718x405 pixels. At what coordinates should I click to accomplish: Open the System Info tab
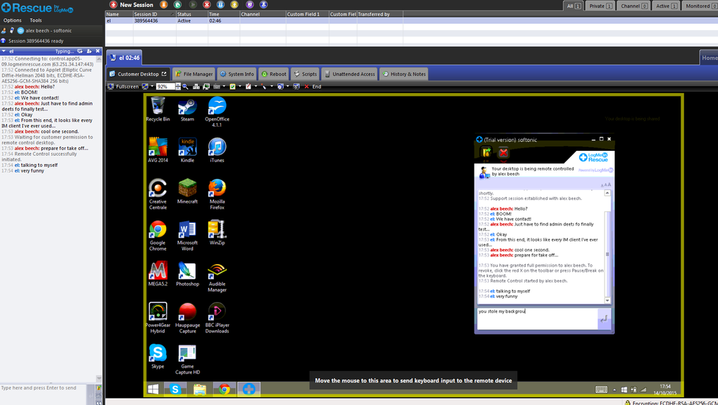[x=237, y=74]
